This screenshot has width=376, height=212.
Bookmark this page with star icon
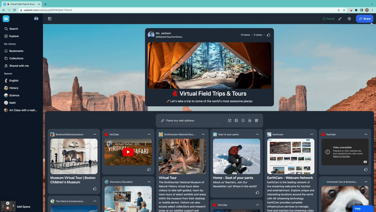[x=344, y=10]
